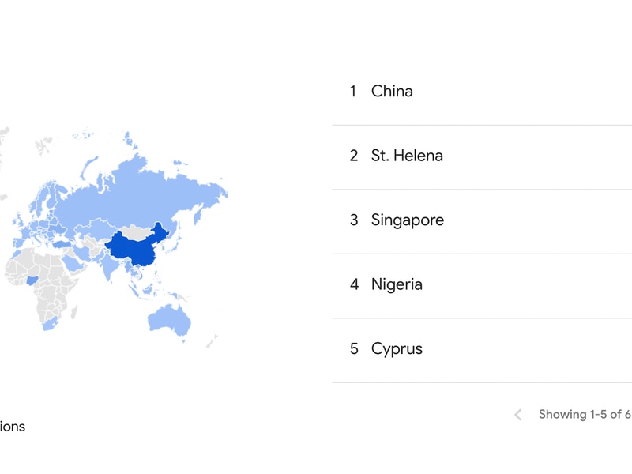632x474 pixels.
Task: Open the St. Helena list entry
Action: point(407,156)
